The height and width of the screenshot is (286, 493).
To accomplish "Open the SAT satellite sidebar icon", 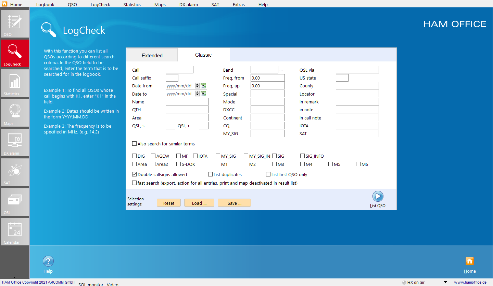I will (x=15, y=172).
